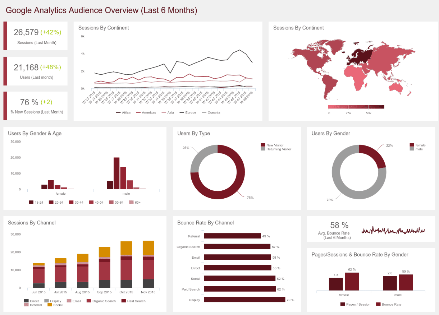Click Paid Search in channel legend
The height and width of the screenshot is (315, 439).
(133, 301)
